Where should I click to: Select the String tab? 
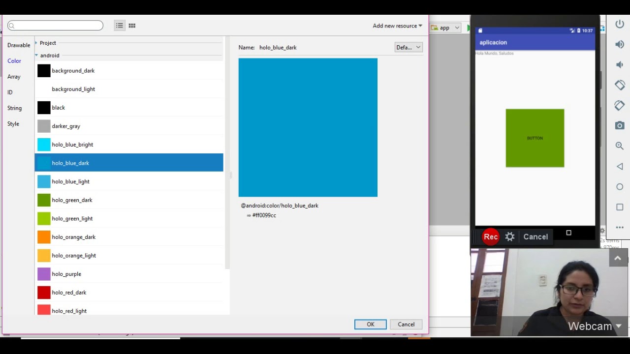pos(14,108)
